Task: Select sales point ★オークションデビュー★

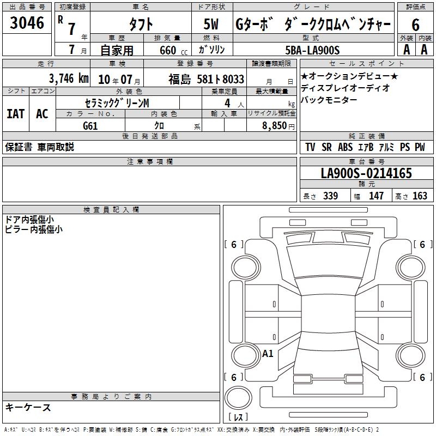Action: click(x=349, y=76)
